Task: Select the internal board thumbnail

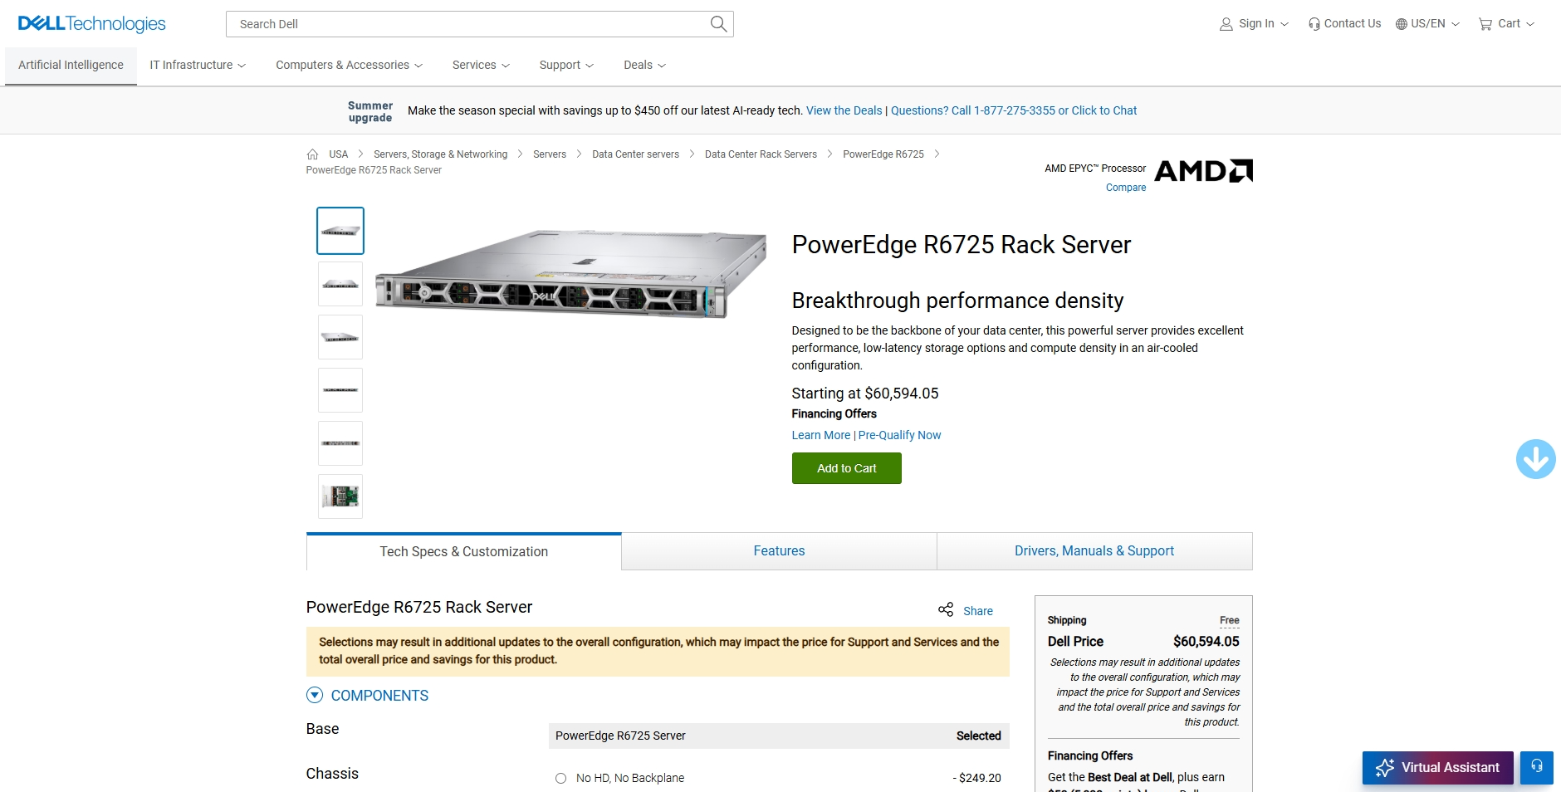Action: (x=340, y=496)
